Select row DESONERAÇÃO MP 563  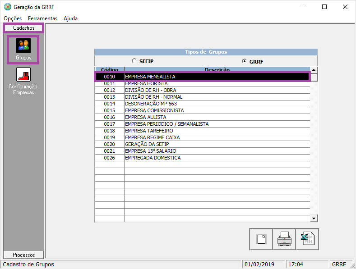coord(203,104)
